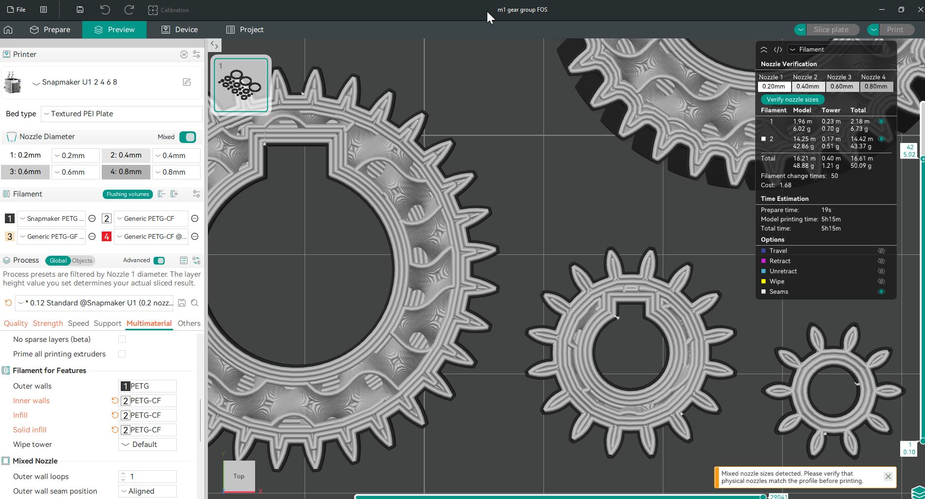Switch to the Device tab
The image size is (925, 499).
pyautogui.click(x=180, y=30)
